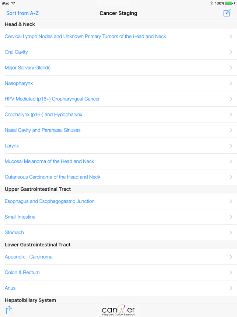Screen dimensions: 237x317
Task: Select Mucosal Melanoma of the Head and Neck
Action: [49, 161]
